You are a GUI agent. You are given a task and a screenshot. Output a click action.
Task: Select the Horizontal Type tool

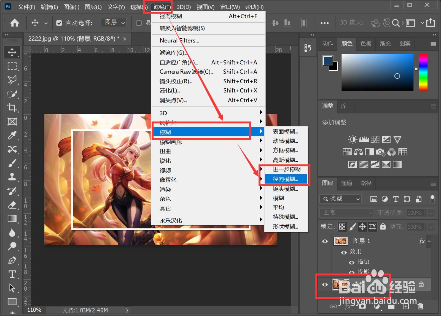[12, 274]
